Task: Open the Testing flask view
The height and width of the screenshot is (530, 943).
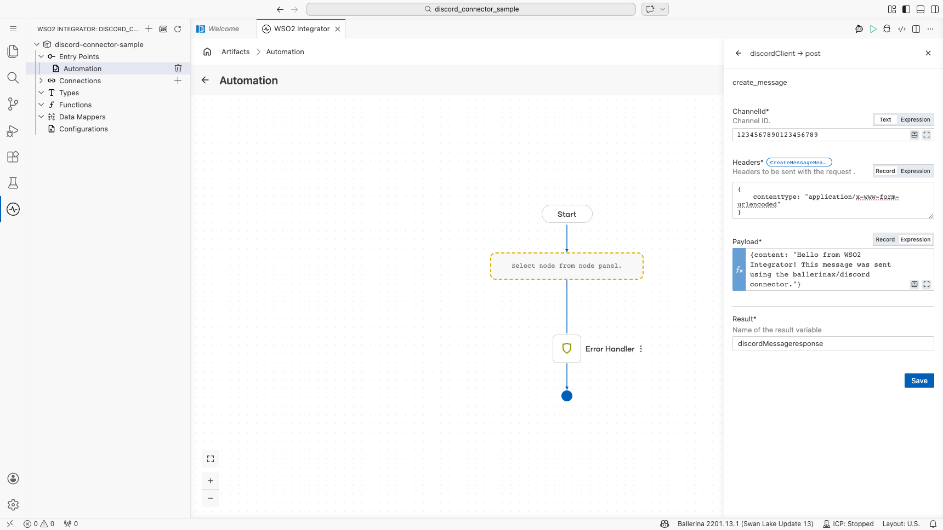Action: pyautogui.click(x=13, y=183)
